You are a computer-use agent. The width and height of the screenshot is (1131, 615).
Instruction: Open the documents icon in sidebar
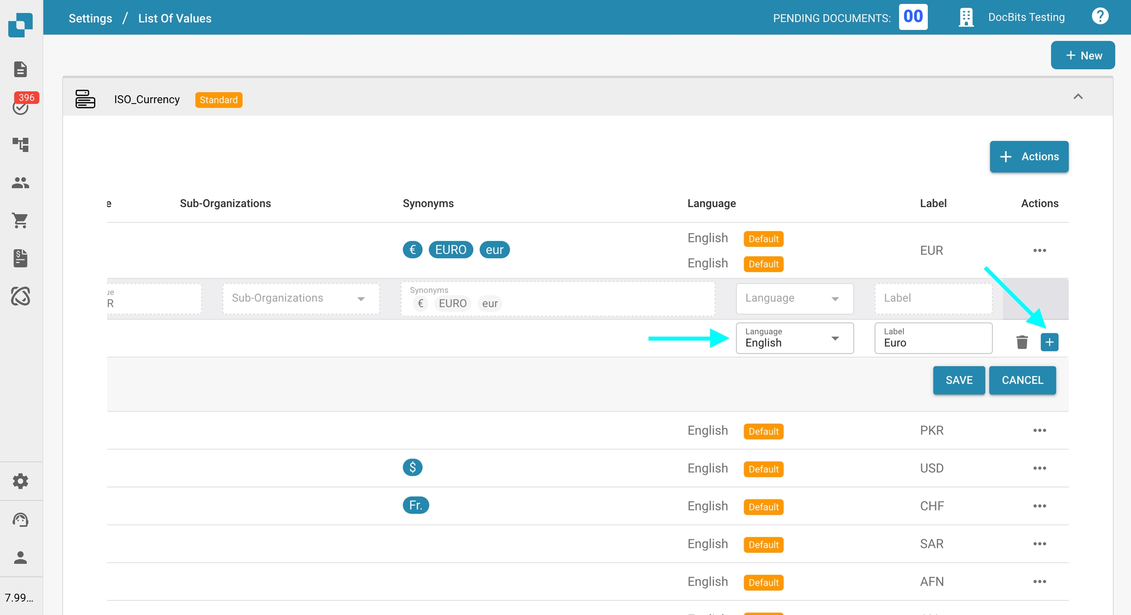click(20, 69)
